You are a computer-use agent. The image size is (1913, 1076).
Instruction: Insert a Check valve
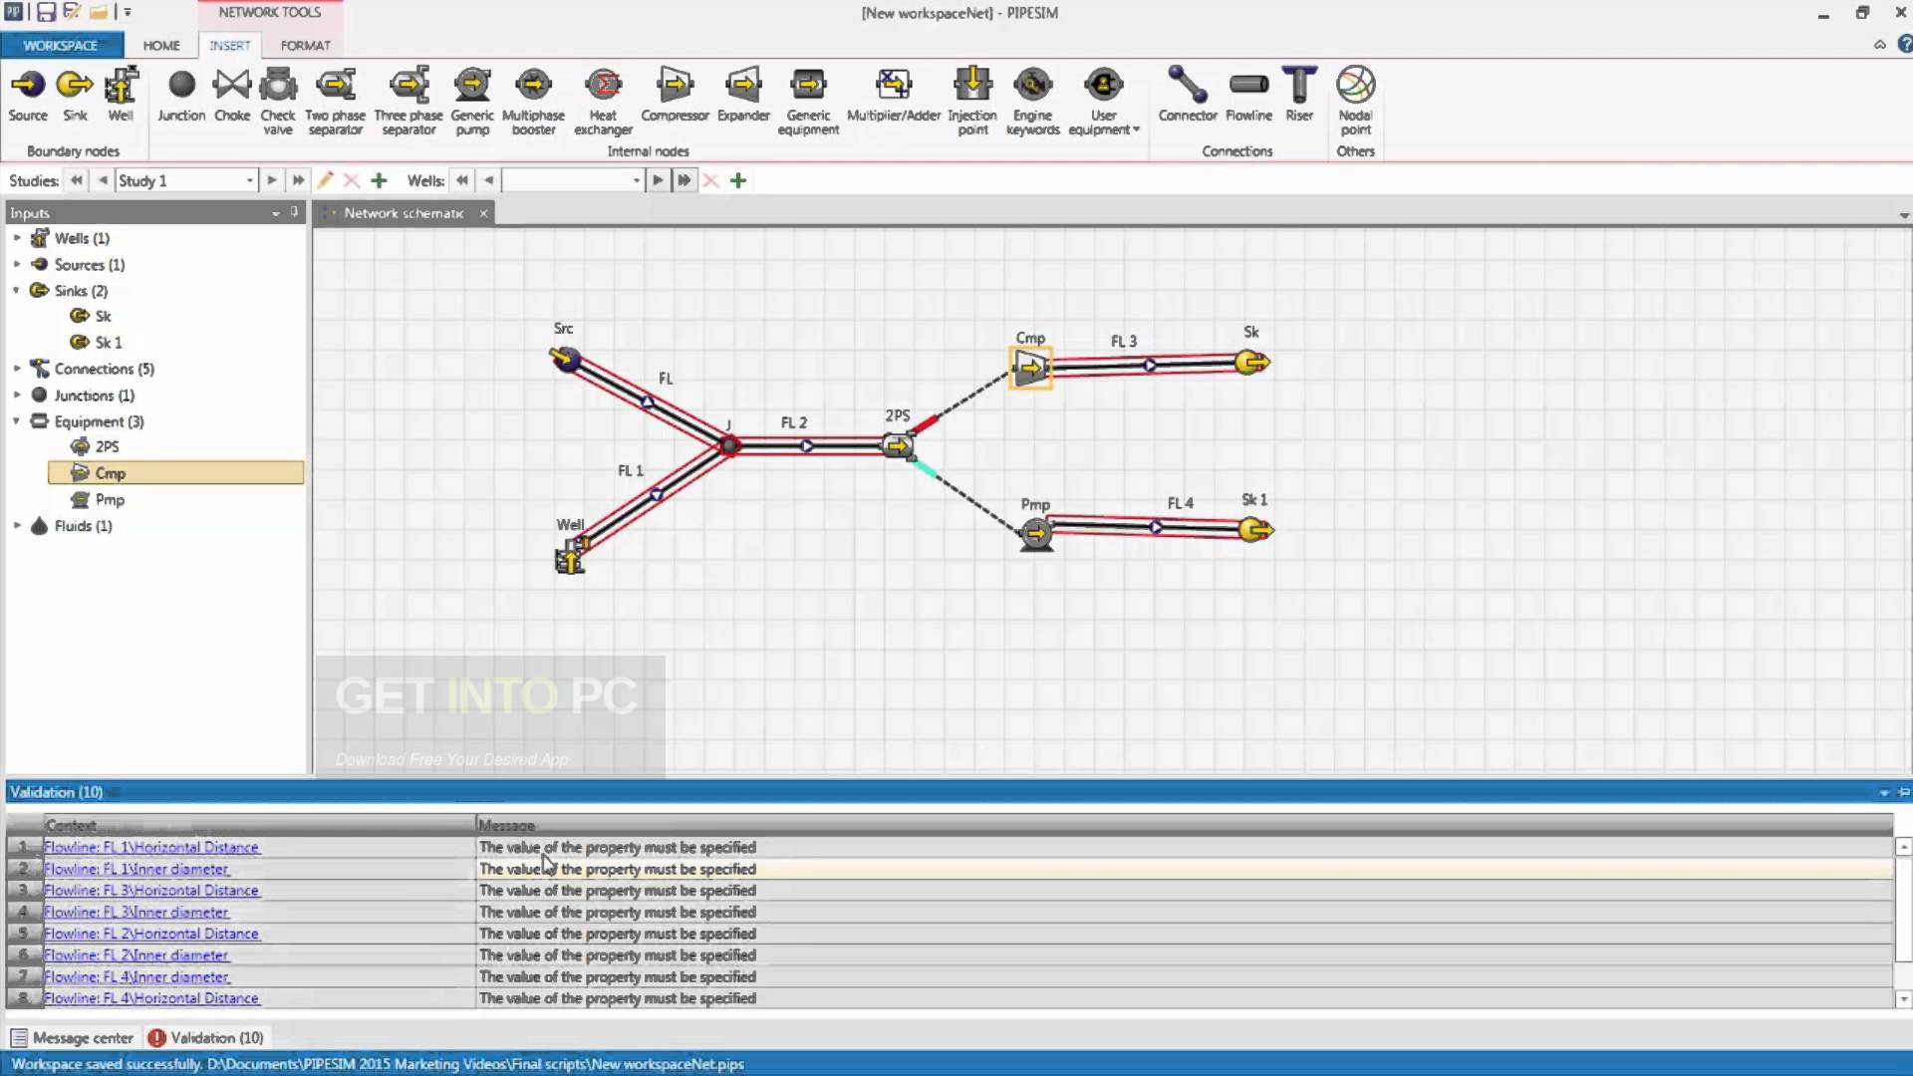[278, 102]
